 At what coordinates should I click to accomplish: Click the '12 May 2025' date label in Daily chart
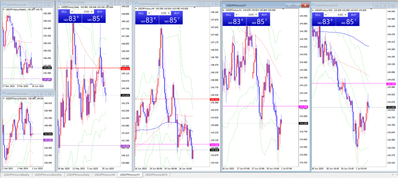pos(79,168)
